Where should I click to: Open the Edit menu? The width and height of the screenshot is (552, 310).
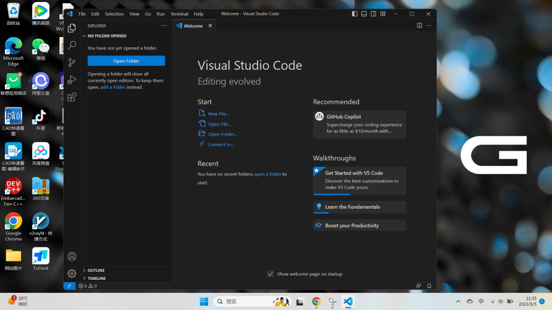[x=95, y=13]
